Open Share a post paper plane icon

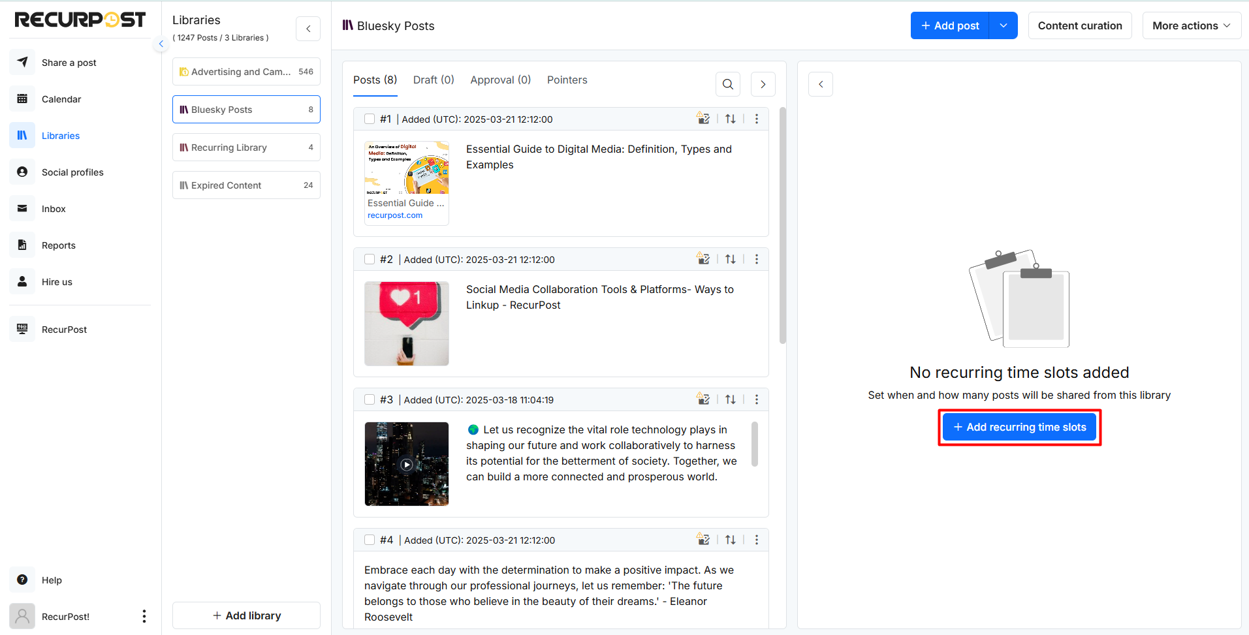22,62
